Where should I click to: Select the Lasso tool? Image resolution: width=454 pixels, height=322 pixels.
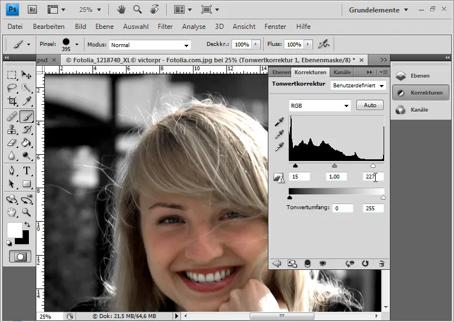click(11, 88)
